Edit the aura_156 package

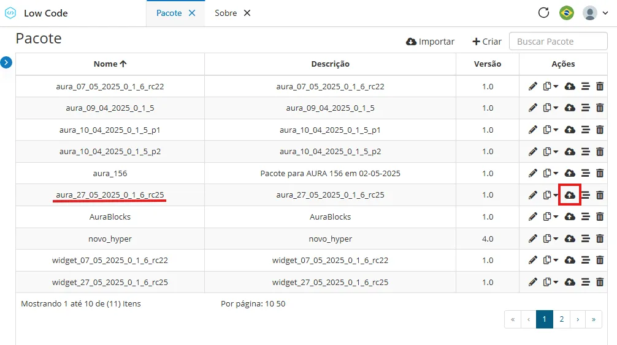(533, 173)
